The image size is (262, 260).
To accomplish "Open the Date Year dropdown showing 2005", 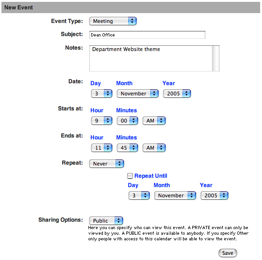I will 177,94.
